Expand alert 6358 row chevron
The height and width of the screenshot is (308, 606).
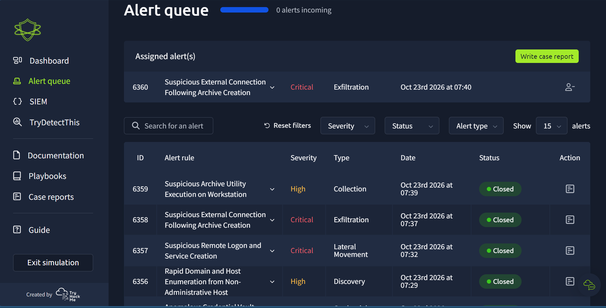click(272, 220)
